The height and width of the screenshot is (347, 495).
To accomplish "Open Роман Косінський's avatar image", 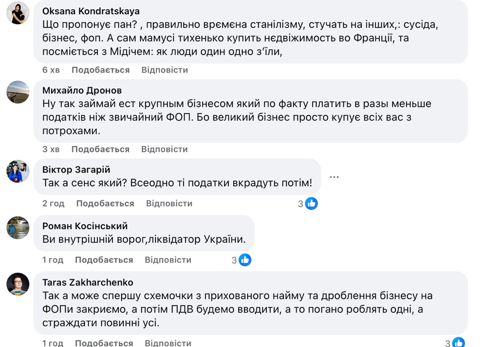I will [x=18, y=228].
